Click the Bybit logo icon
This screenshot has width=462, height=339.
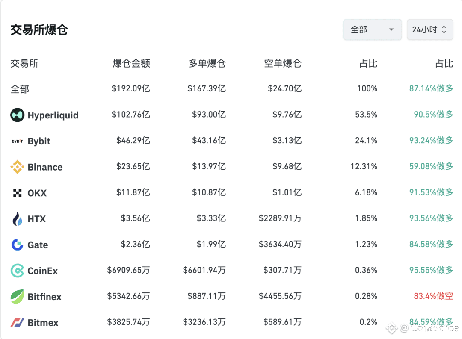[x=18, y=141]
